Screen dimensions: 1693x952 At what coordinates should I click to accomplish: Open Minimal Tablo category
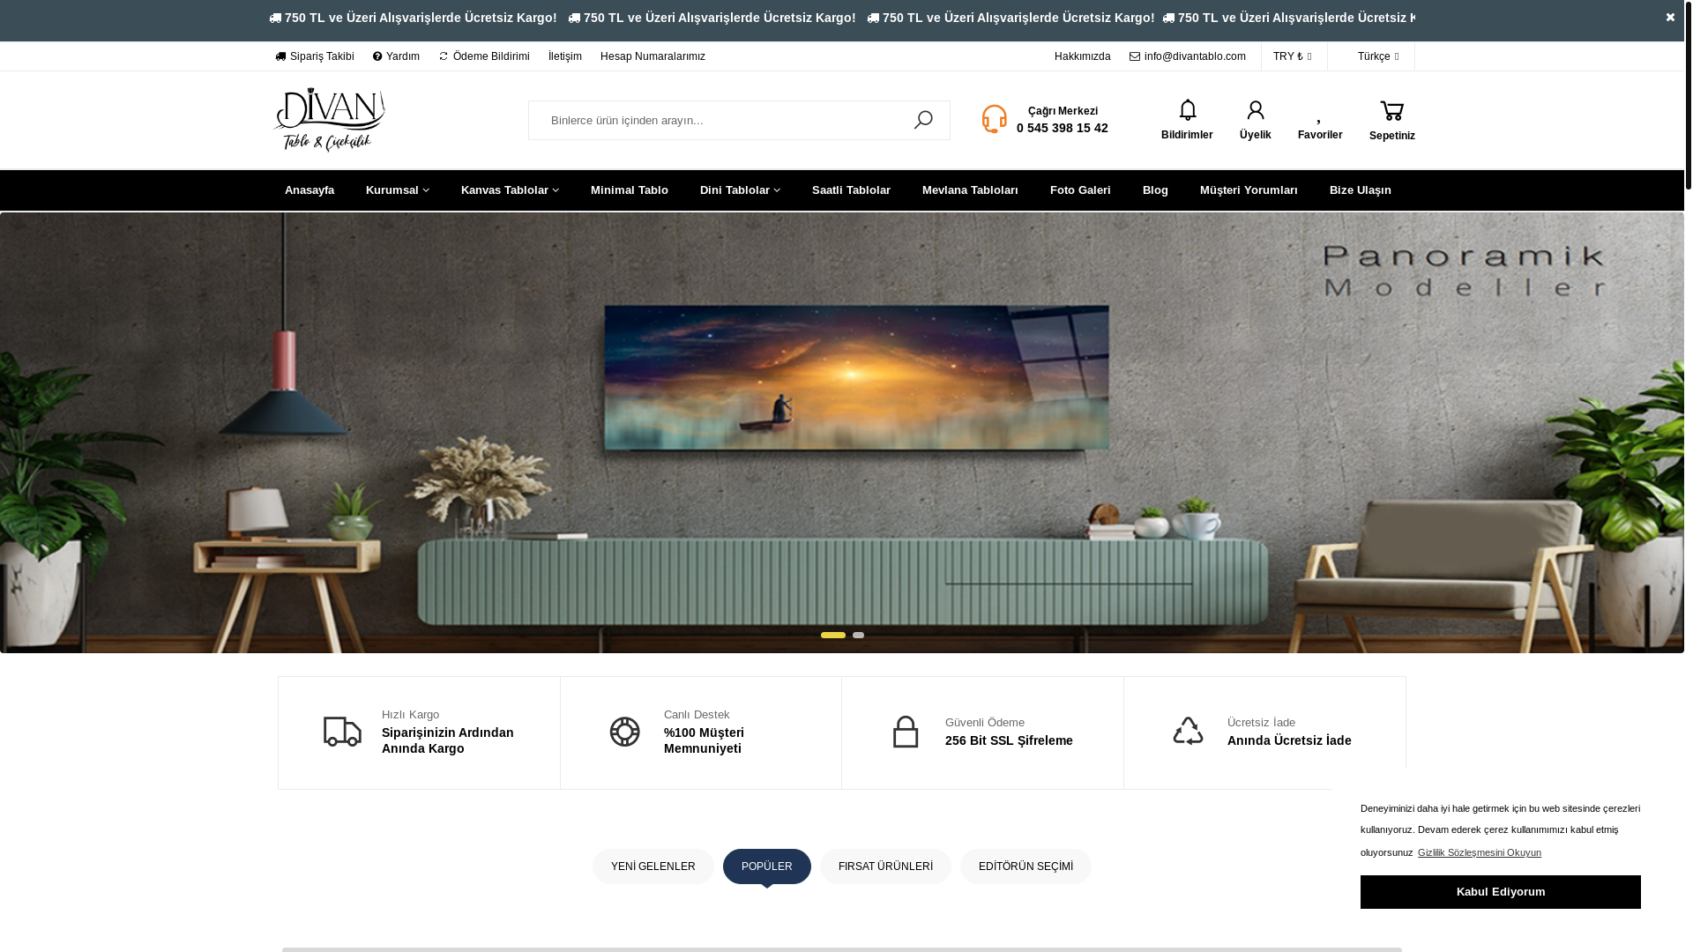[x=630, y=190]
